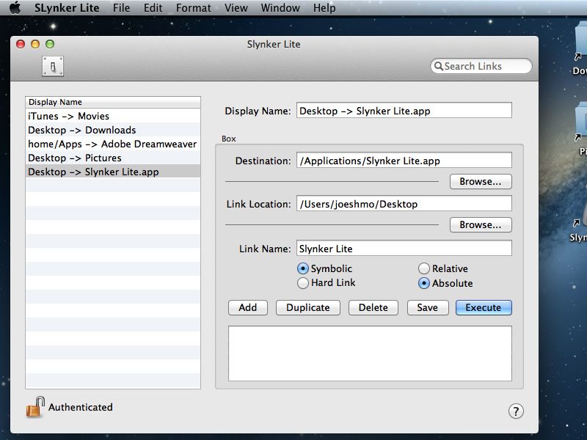Click the Duplicate button
587x440 pixels.
click(x=307, y=307)
